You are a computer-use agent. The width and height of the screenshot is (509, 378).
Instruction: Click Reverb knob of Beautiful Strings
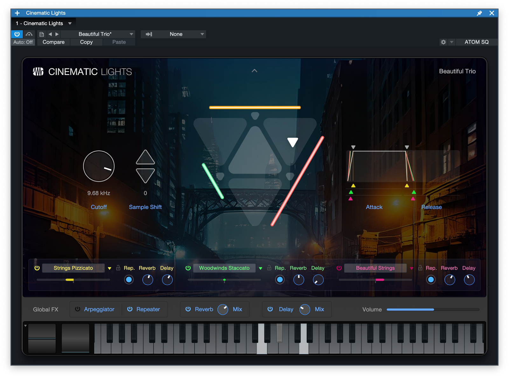[x=450, y=280]
